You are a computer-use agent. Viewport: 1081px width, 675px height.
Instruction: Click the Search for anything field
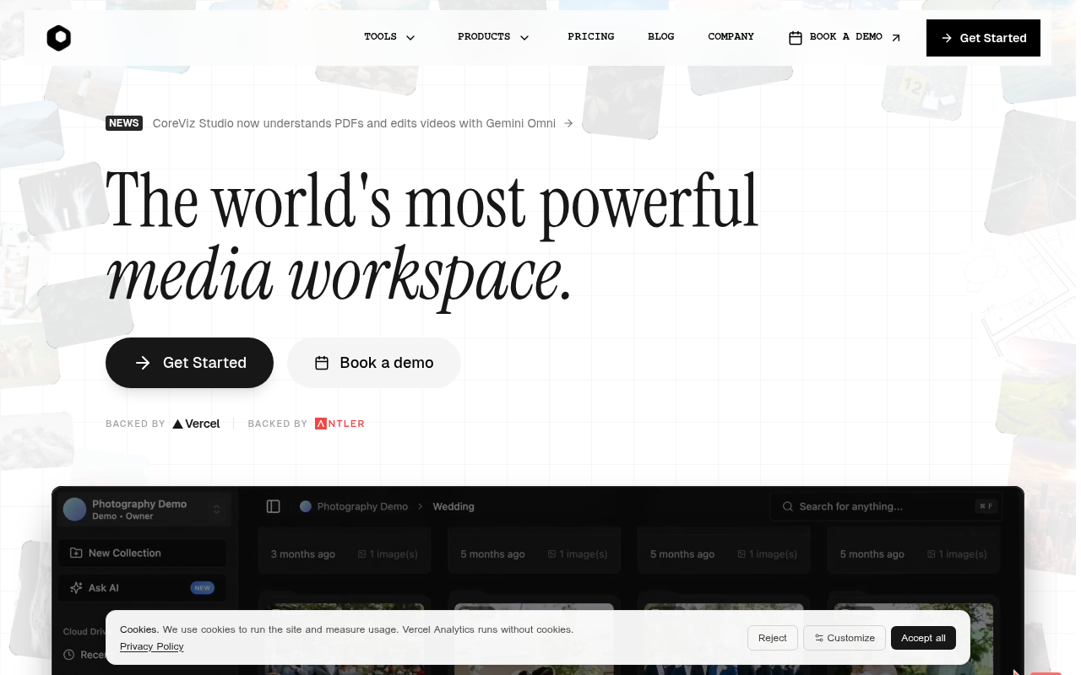(x=884, y=506)
